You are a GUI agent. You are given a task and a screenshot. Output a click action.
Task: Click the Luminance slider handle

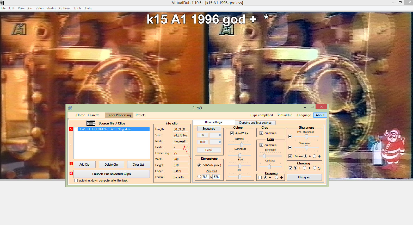240,155
